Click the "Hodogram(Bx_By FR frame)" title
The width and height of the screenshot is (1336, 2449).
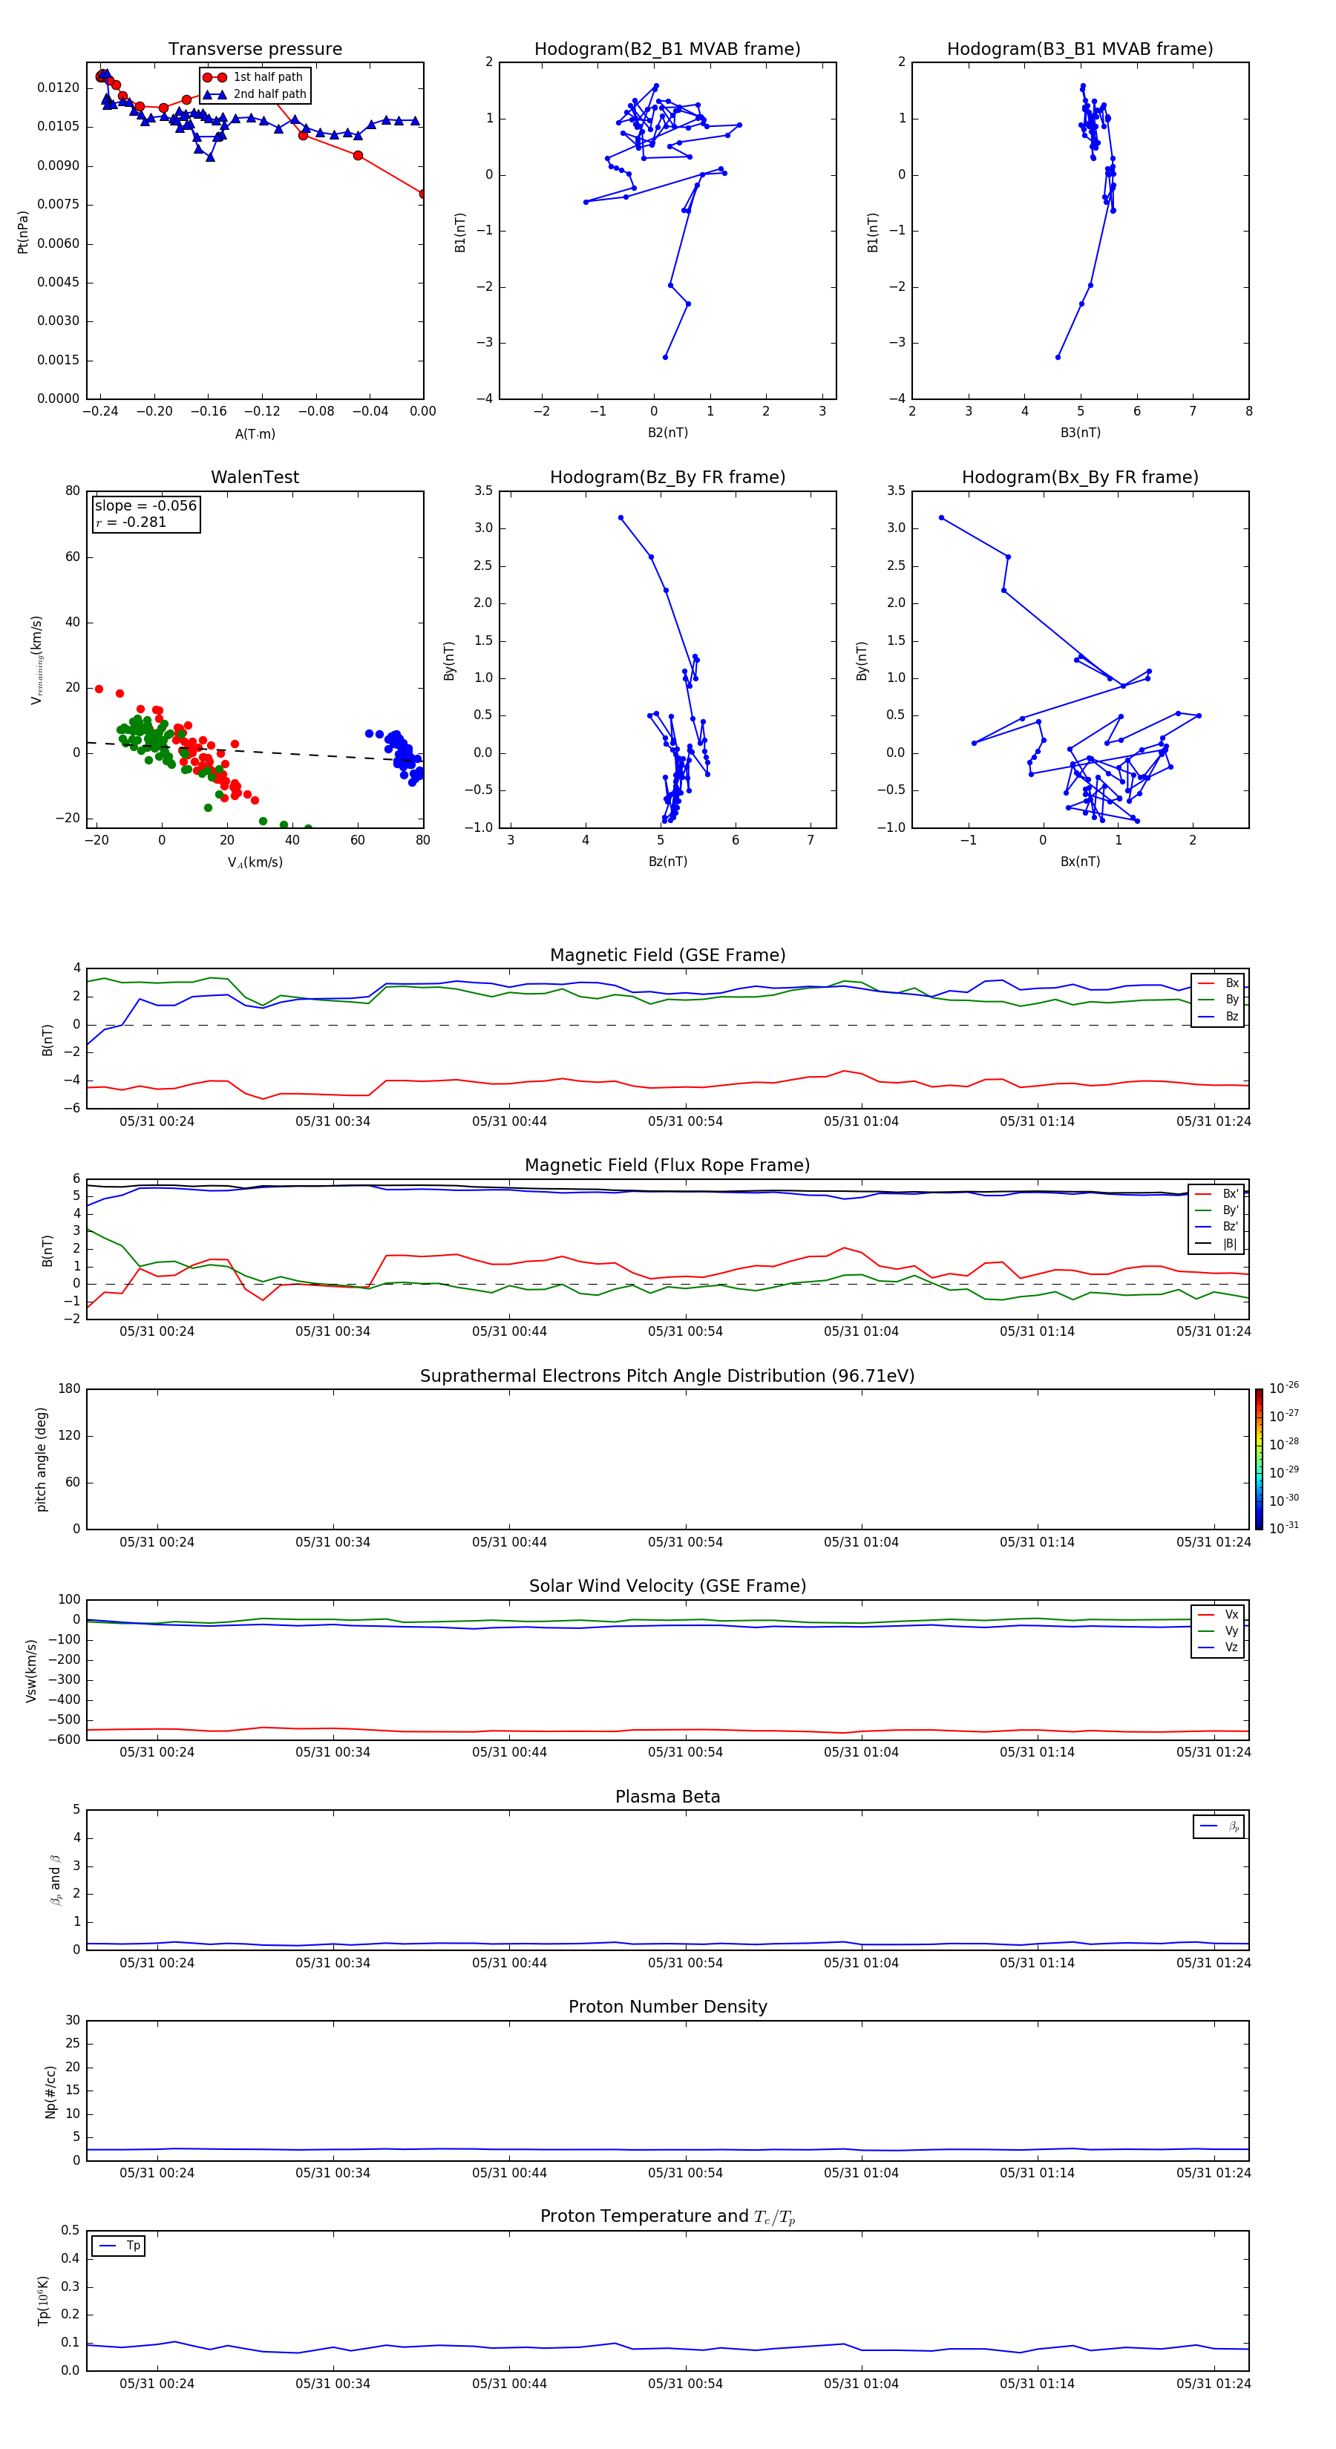point(1080,477)
